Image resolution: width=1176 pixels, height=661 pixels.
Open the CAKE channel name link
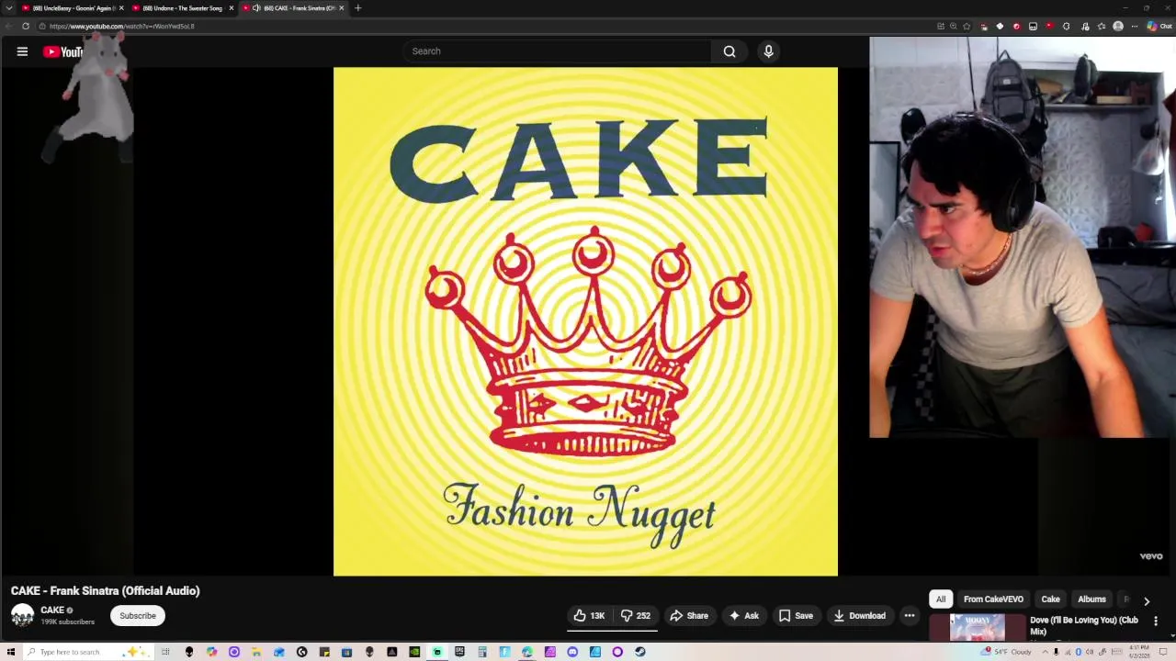click(x=52, y=610)
